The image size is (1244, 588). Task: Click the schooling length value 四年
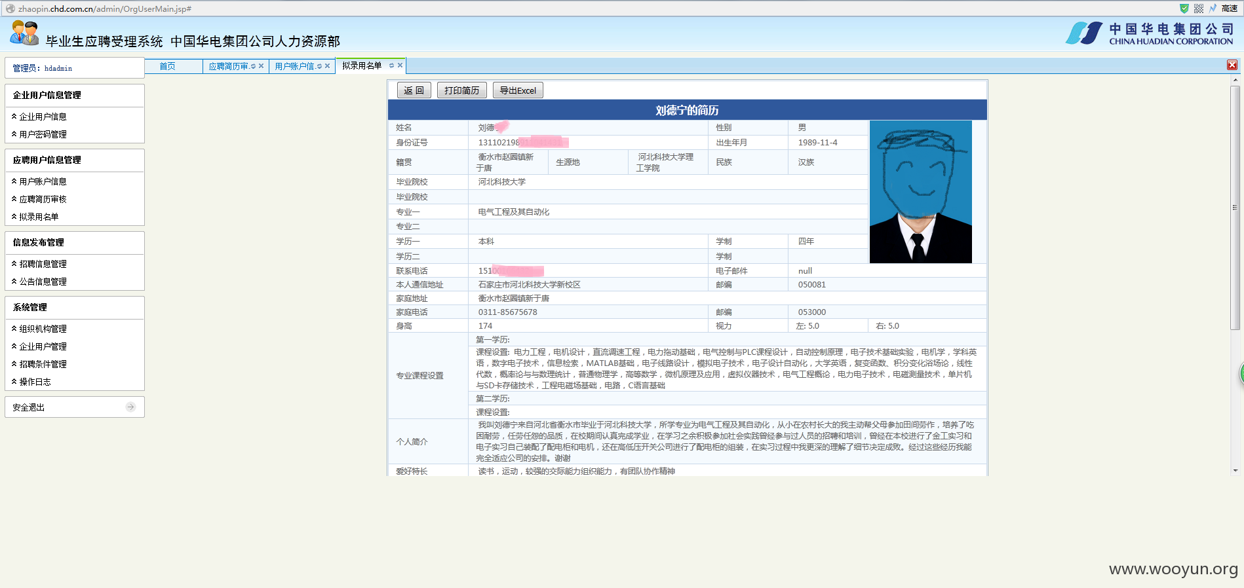[x=806, y=242]
